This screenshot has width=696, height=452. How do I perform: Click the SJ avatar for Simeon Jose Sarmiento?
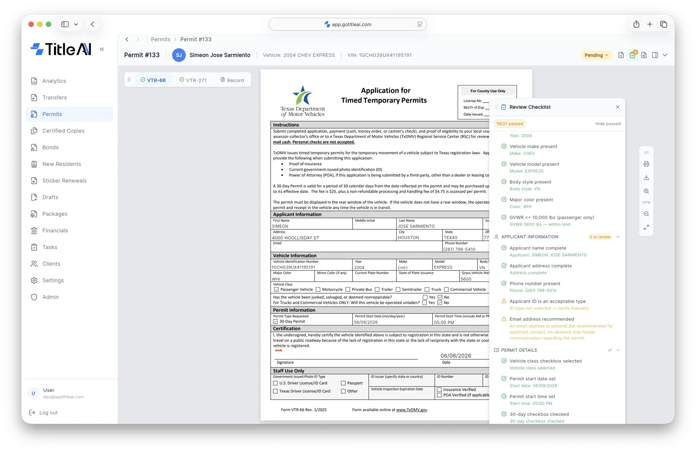(179, 55)
